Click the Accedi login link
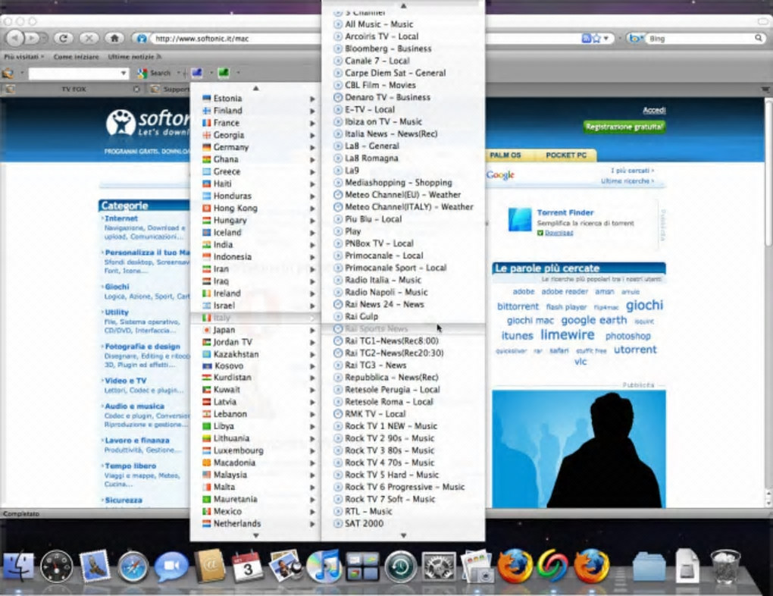This screenshot has height=596, width=773. (654, 110)
